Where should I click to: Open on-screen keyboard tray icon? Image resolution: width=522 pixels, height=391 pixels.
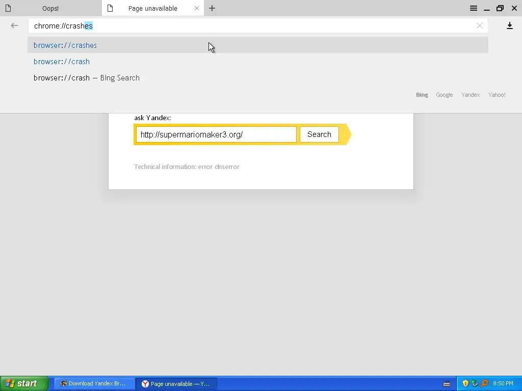[447, 383]
